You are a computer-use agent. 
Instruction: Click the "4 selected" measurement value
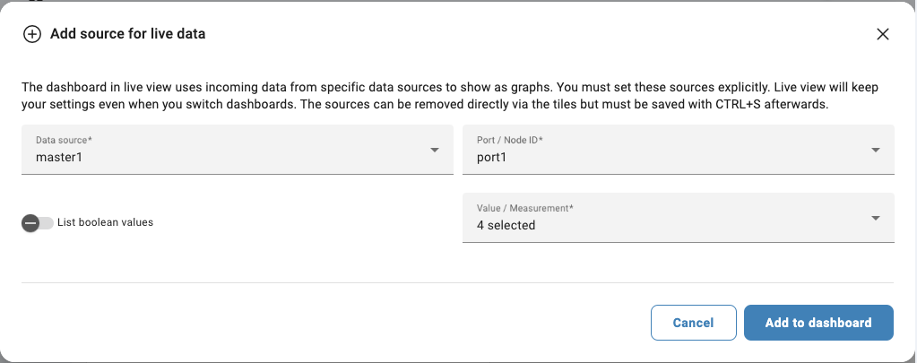pyautogui.click(x=506, y=225)
